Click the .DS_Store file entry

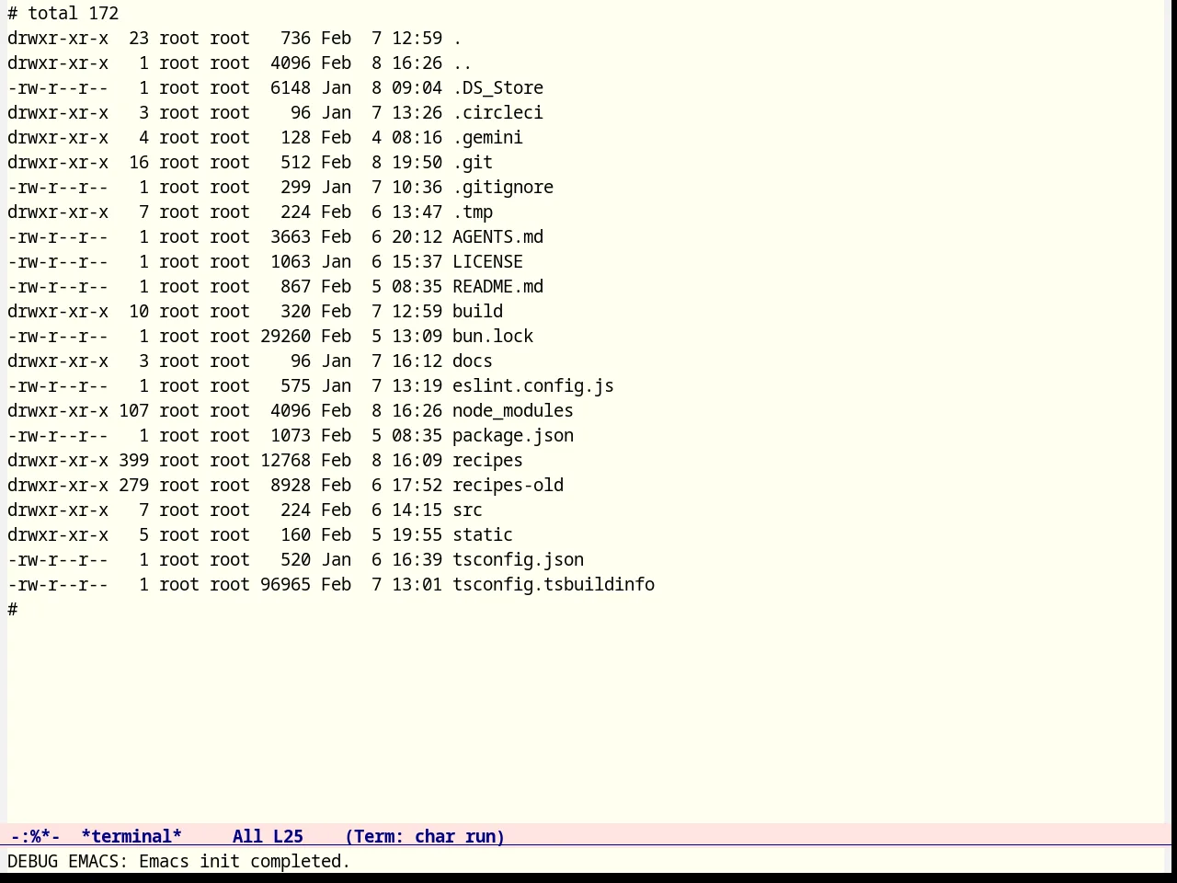497,87
